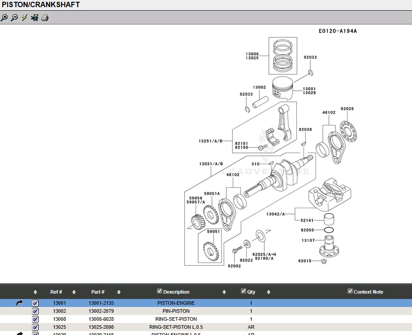The image size is (412, 335).
Task: Click the lightning bolt toolbar icon
Action: (x=24, y=18)
